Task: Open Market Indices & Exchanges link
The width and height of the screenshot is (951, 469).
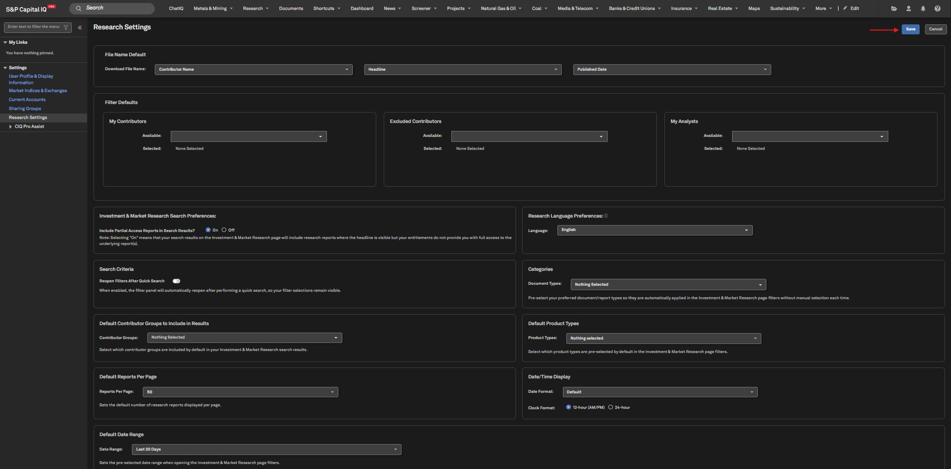Action: coord(38,91)
